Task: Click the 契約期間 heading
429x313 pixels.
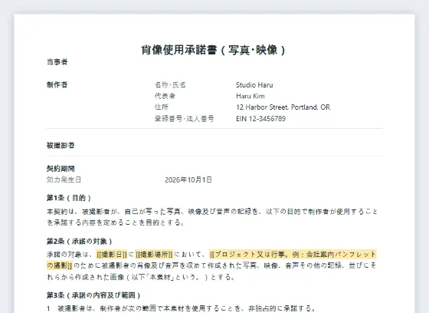Action: [61, 169]
